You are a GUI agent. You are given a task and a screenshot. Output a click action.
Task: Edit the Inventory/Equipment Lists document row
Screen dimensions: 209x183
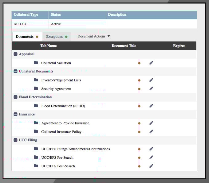[151, 80]
